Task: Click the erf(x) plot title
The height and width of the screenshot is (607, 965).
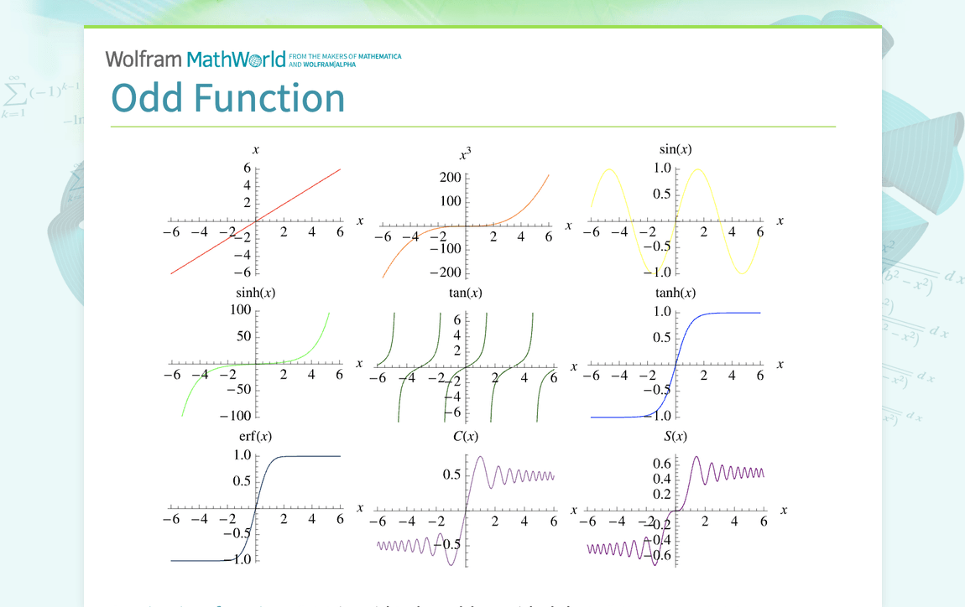Action: click(255, 436)
